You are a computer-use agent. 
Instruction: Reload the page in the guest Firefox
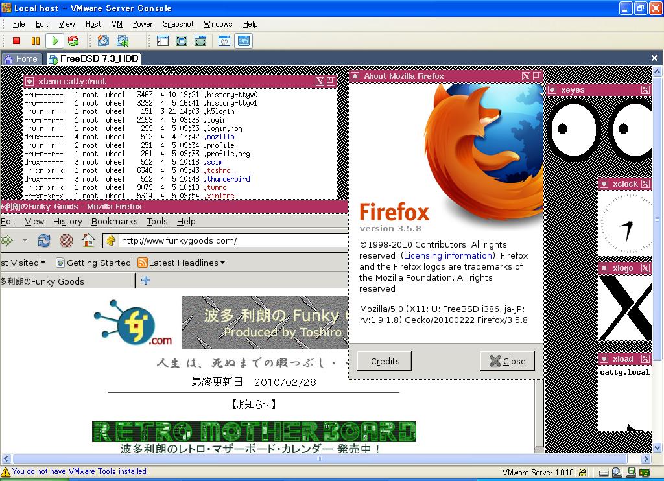(44, 240)
